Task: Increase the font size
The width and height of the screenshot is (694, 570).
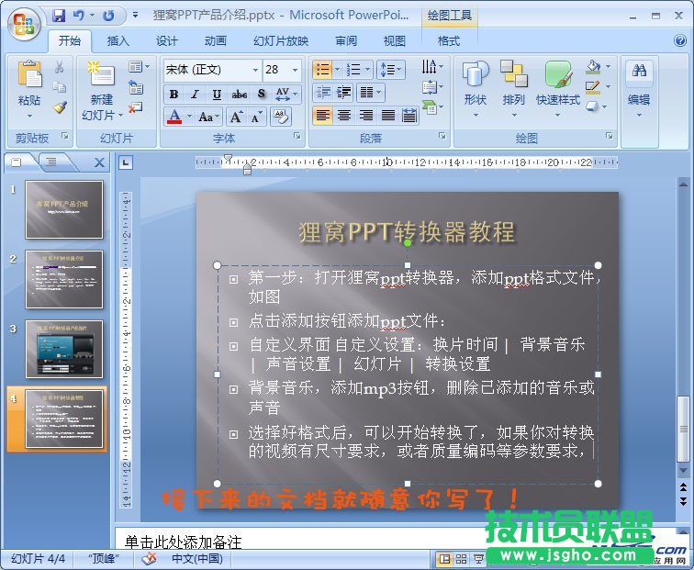Action: pos(236,117)
